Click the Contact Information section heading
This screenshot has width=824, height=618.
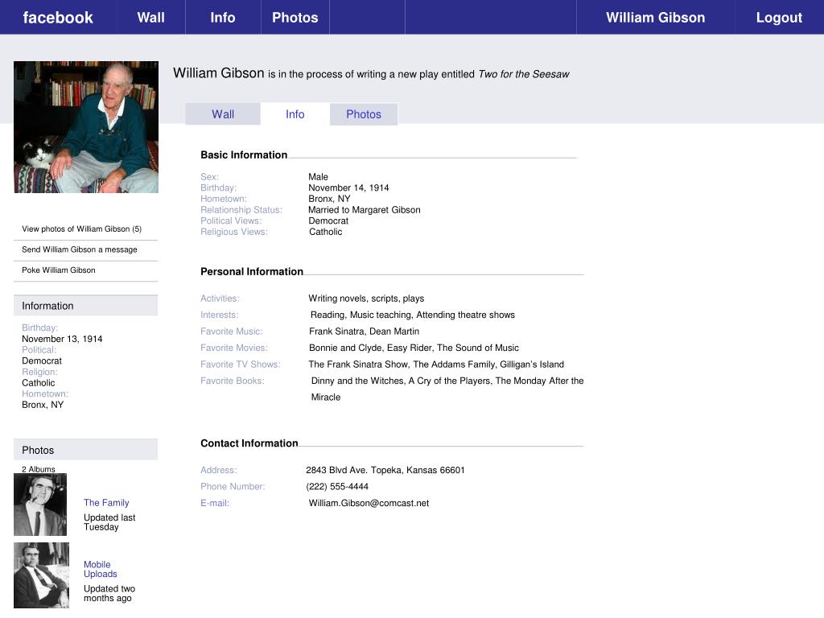click(x=249, y=443)
